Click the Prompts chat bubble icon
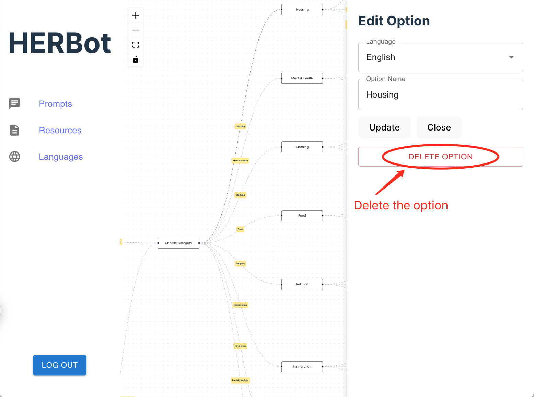 pyautogui.click(x=15, y=103)
